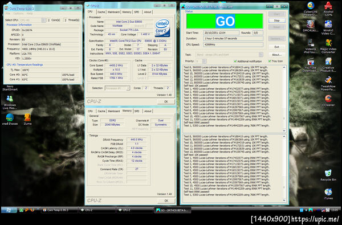
Task: Open Videora iPod desktop icon
Action: tap(311, 46)
